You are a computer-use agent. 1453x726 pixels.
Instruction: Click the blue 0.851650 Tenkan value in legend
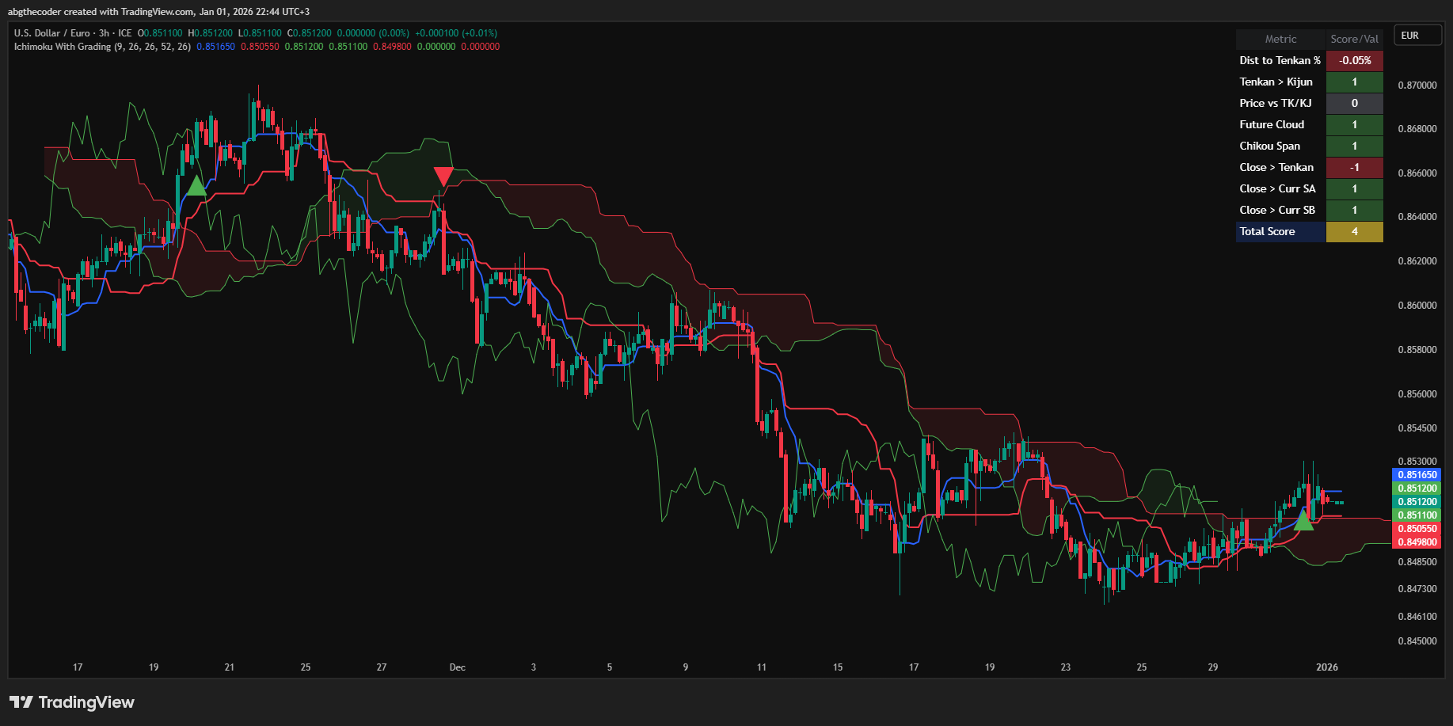215,47
